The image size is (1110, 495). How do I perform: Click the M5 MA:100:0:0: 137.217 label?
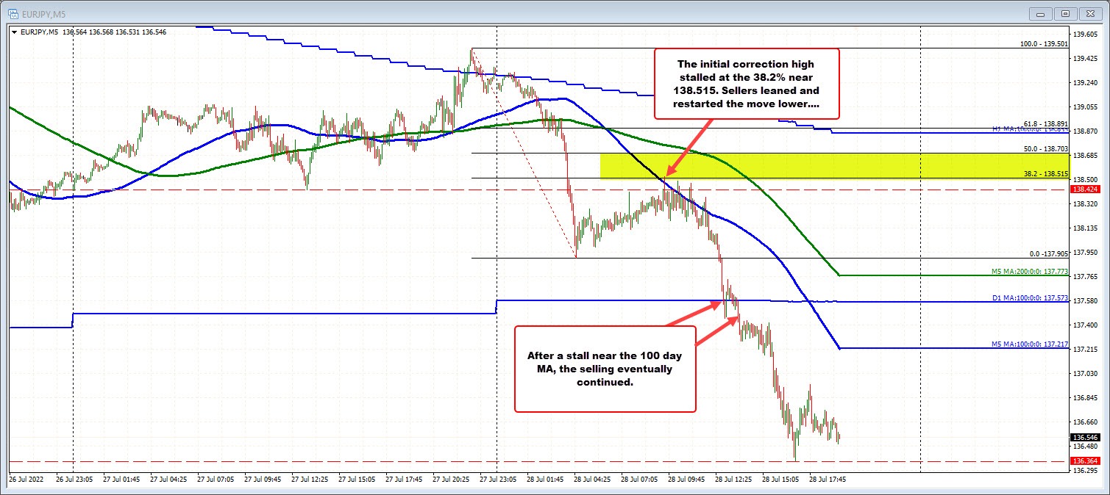click(1031, 344)
